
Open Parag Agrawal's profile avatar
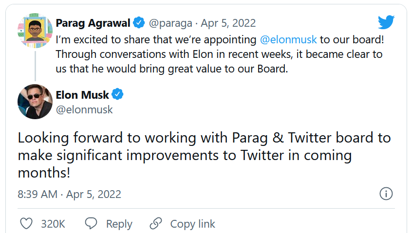(35, 31)
